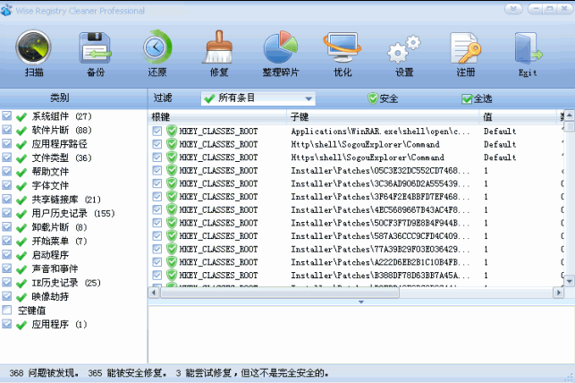
Task: Select the 声音和事件 category
Action: [x=55, y=269]
